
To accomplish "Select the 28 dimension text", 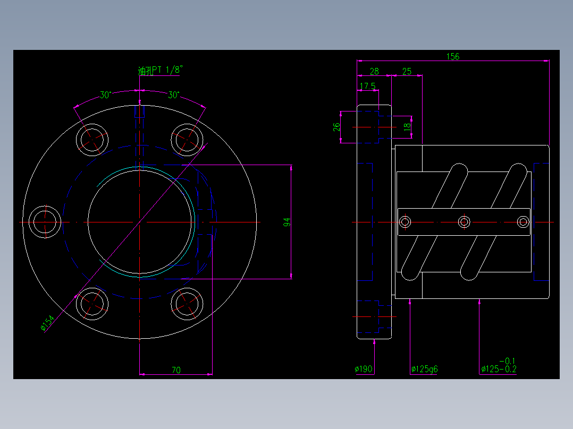I will 374,72.
